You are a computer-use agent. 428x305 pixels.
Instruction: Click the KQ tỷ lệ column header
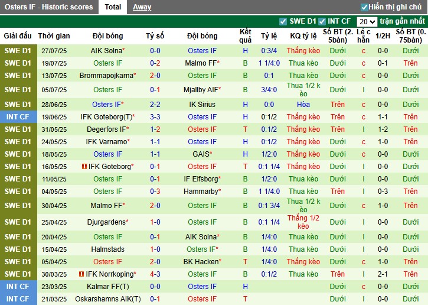point(303,36)
